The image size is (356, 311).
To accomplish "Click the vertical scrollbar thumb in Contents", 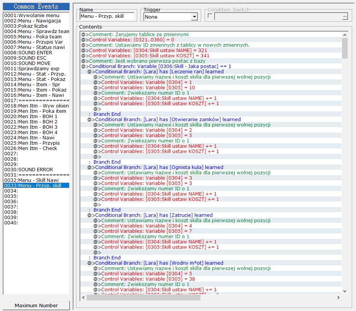I will [345, 48].
